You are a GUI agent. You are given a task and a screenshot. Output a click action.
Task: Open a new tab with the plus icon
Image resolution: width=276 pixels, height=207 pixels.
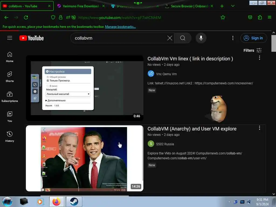click(222, 6)
